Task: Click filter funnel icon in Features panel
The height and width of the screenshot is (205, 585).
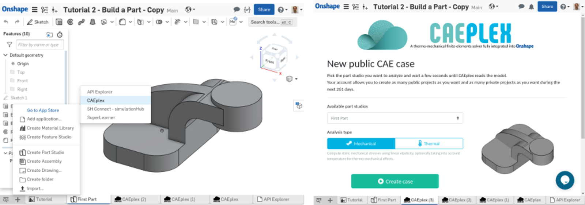Action: point(10,45)
